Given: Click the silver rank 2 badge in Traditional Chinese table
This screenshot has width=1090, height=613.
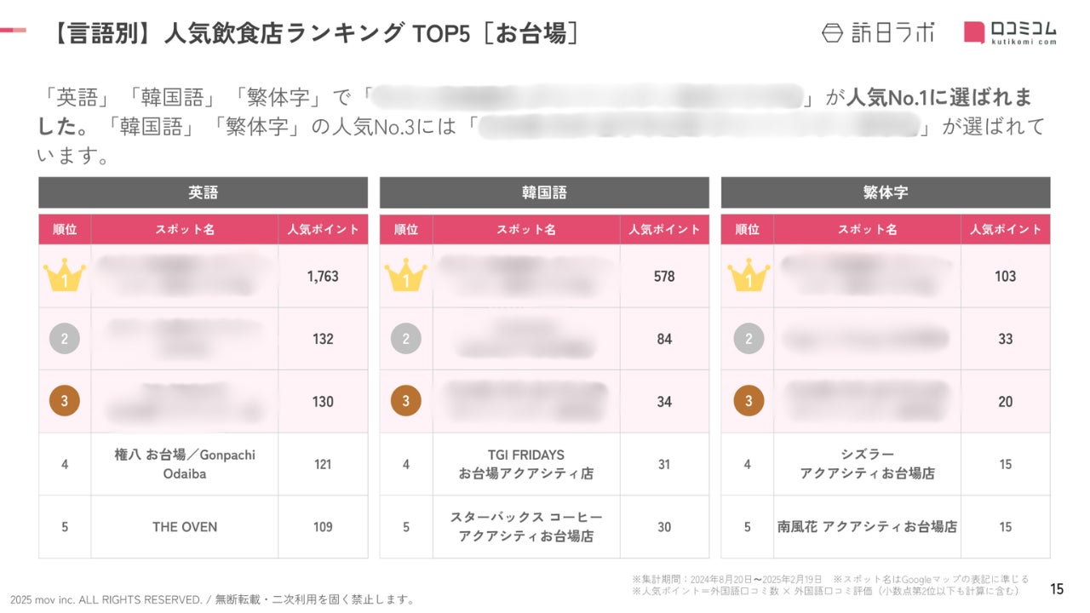Looking at the screenshot, I should (x=748, y=339).
